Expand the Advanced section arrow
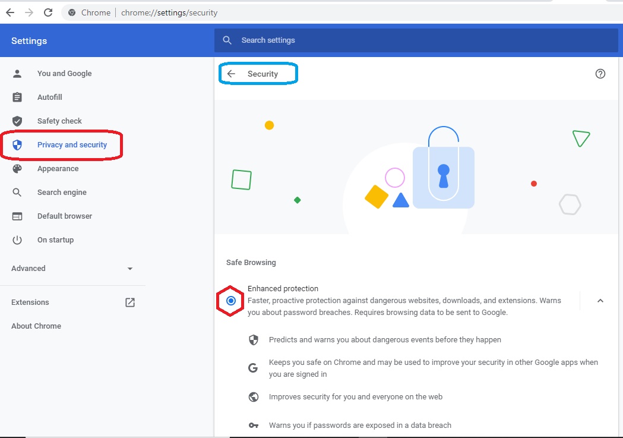Image resolution: width=623 pixels, height=438 pixels. point(130,269)
